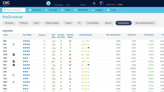Click the MGX red risk gauge icon
The width and height of the screenshot is (164, 92).
tap(54, 62)
